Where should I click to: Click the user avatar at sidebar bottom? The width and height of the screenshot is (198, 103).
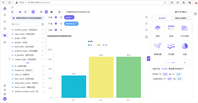click(x=5, y=99)
